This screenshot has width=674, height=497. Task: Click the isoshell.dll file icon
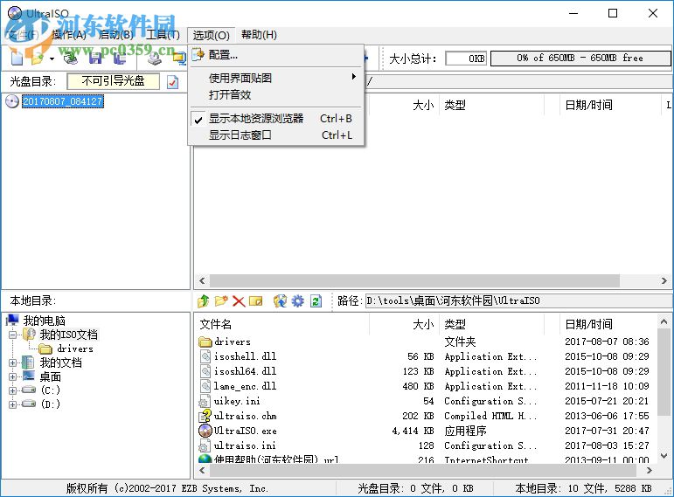coord(205,356)
